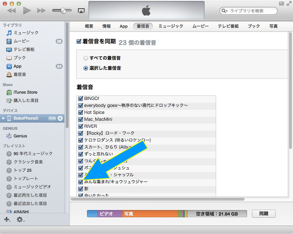Uncheck the Hot Spice ringtone
The height and width of the screenshot is (234, 293).
click(x=80, y=112)
